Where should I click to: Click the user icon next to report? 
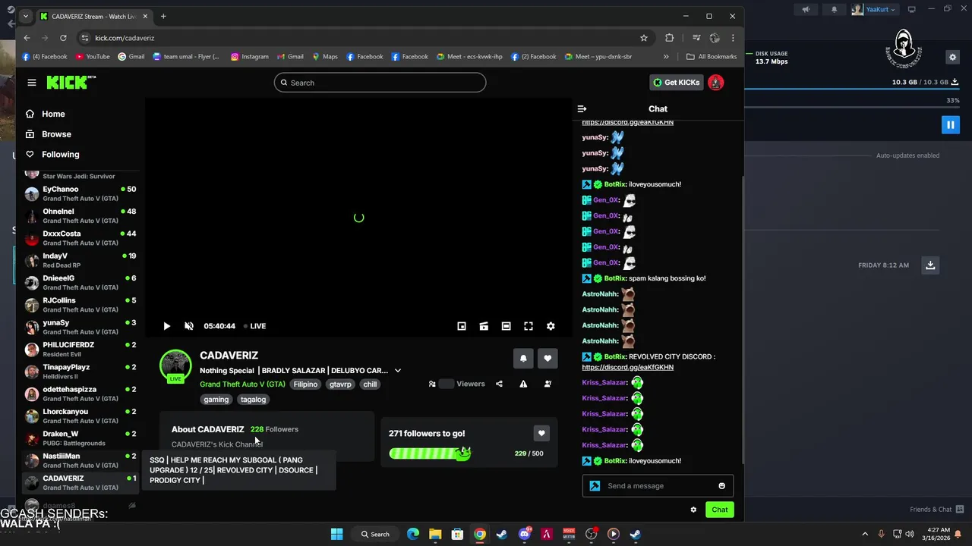(x=548, y=384)
